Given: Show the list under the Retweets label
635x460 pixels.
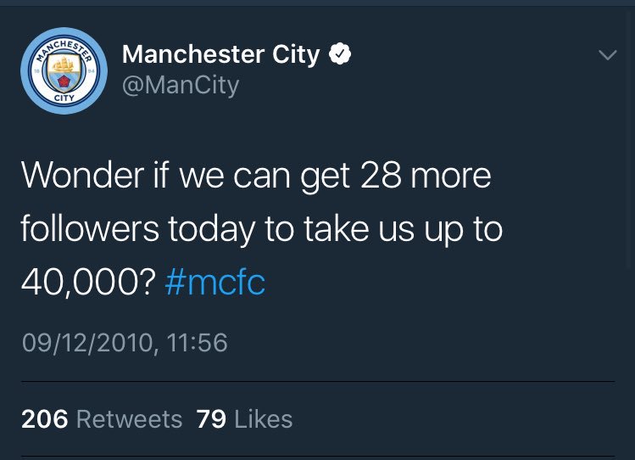Looking at the screenshot, I should click(x=129, y=418).
